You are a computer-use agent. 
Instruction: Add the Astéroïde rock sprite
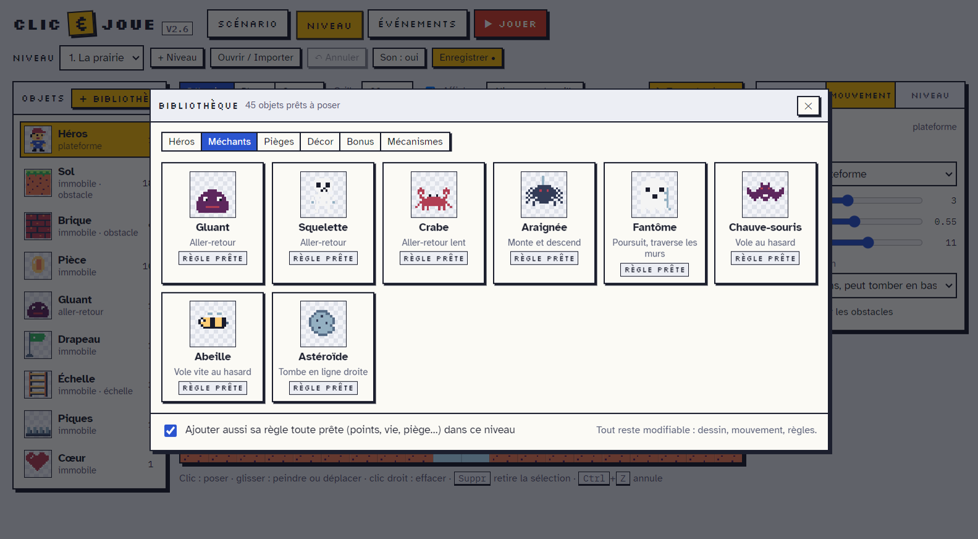pyautogui.click(x=323, y=324)
